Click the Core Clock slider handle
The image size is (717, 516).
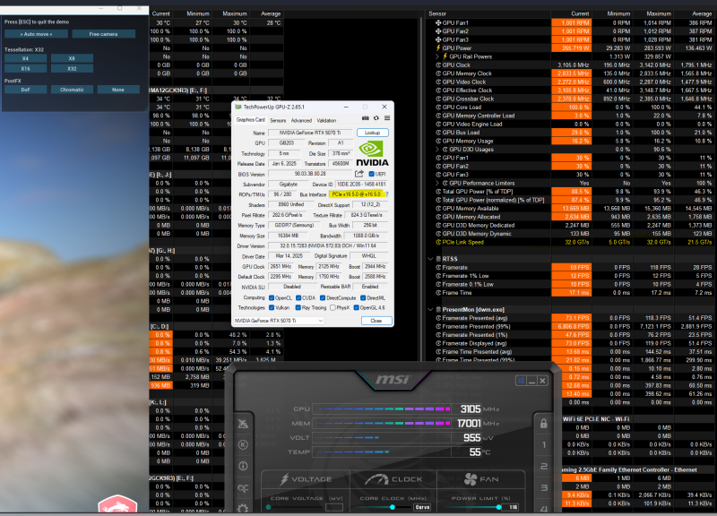pyautogui.click(x=393, y=507)
